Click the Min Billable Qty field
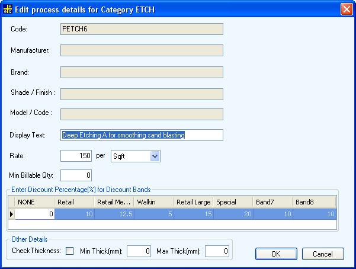The height and width of the screenshot is (269, 356). pyautogui.click(x=76, y=175)
